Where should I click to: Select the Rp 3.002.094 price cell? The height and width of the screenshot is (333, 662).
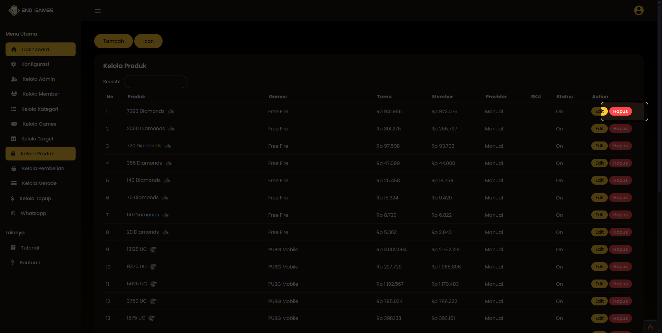[391, 249]
